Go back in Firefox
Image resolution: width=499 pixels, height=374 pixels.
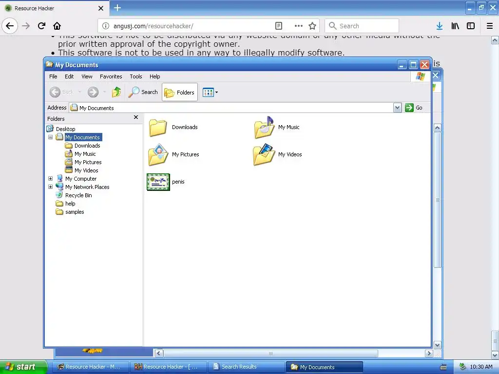pyautogui.click(x=10, y=26)
